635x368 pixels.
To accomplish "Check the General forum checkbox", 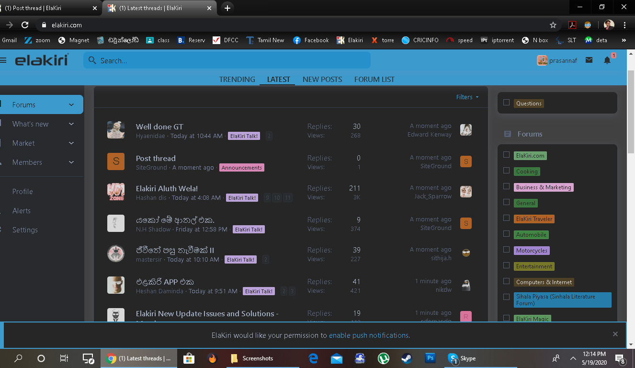I will click(x=506, y=202).
